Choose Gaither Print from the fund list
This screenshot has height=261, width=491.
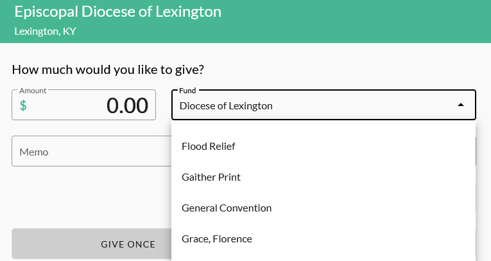coord(211,177)
